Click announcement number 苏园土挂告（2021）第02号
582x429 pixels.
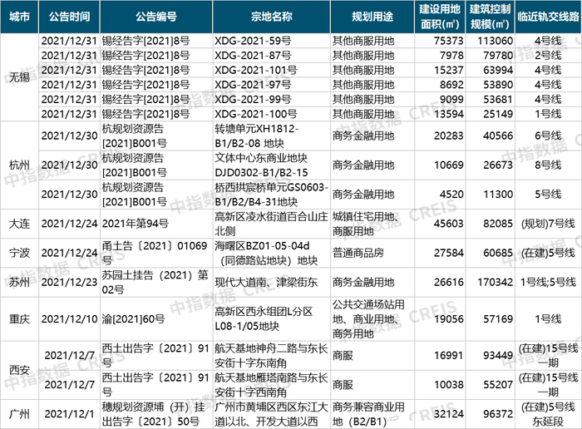pyautogui.click(x=155, y=283)
